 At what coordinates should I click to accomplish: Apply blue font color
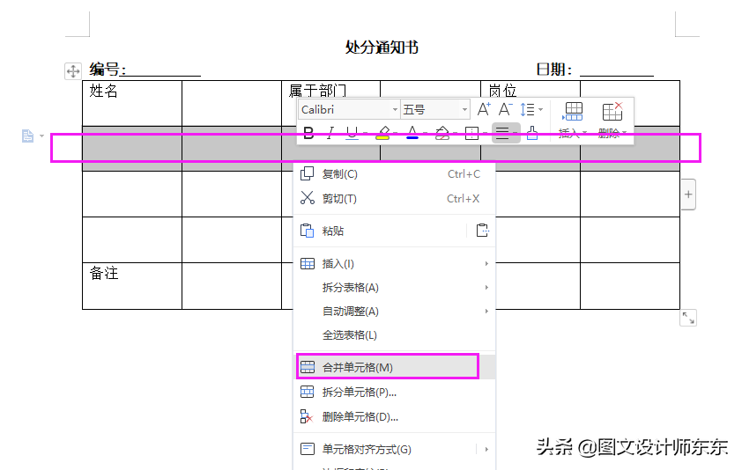412,133
